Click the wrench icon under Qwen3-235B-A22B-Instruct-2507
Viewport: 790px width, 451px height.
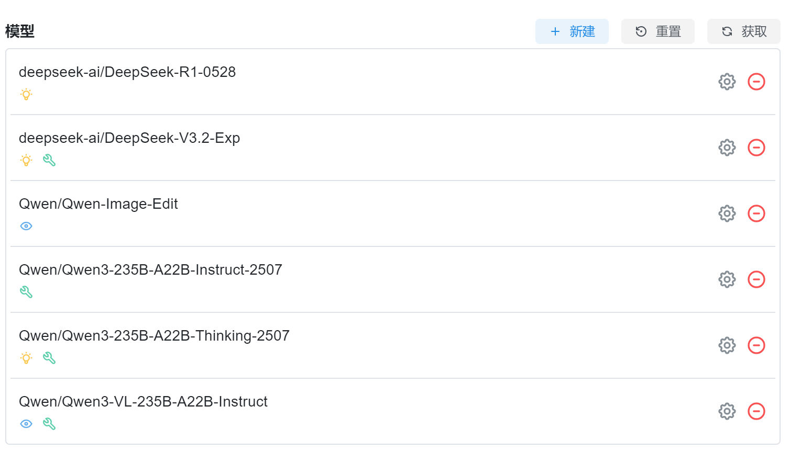[26, 292]
